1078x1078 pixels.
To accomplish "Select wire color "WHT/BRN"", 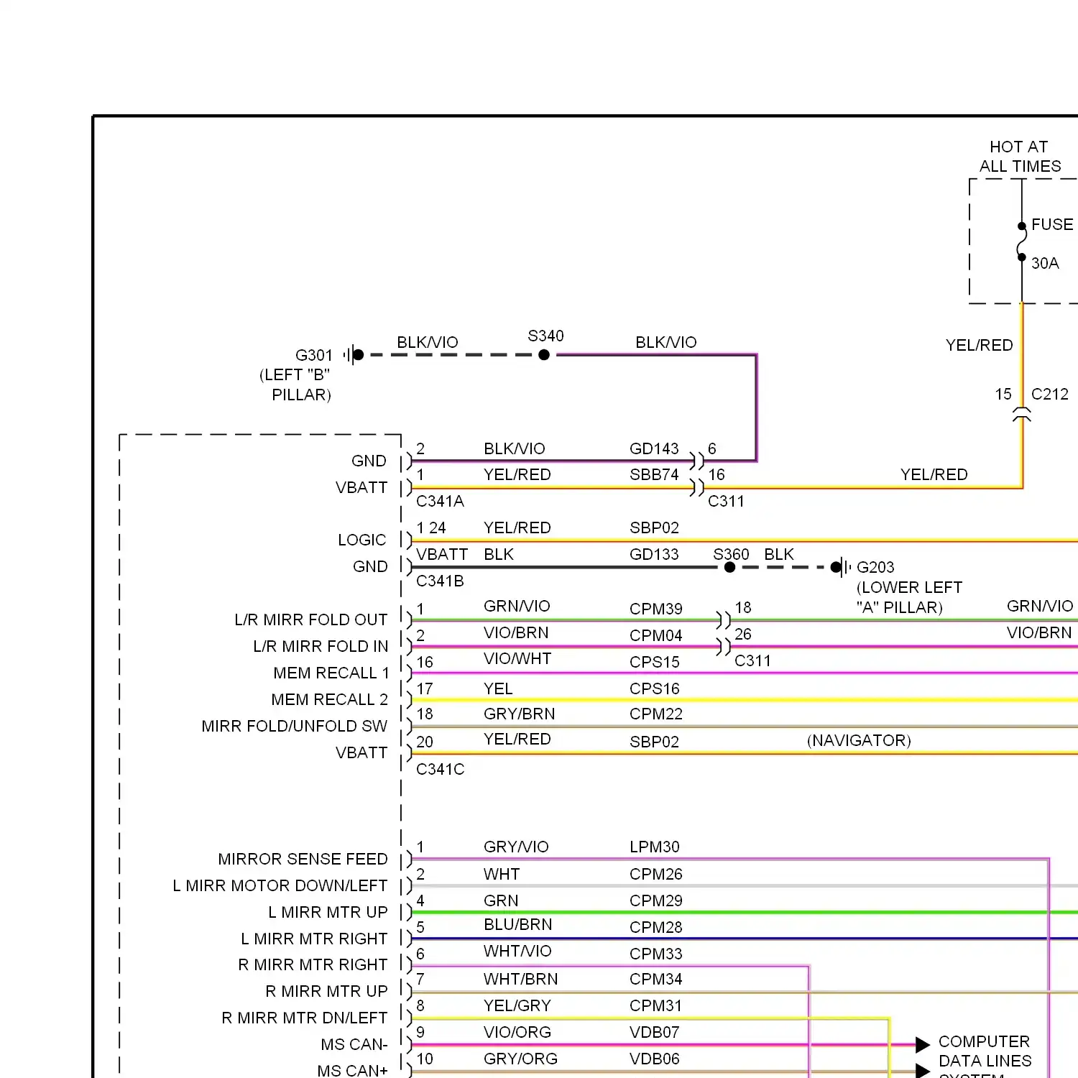I will click(520, 979).
